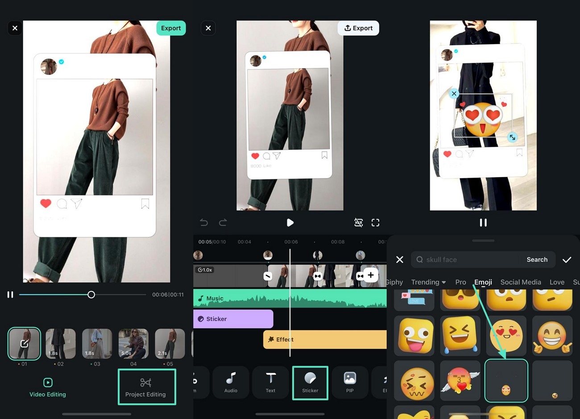
Task: Tap the white Export button in editor
Action: pyautogui.click(x=358, y=28)
